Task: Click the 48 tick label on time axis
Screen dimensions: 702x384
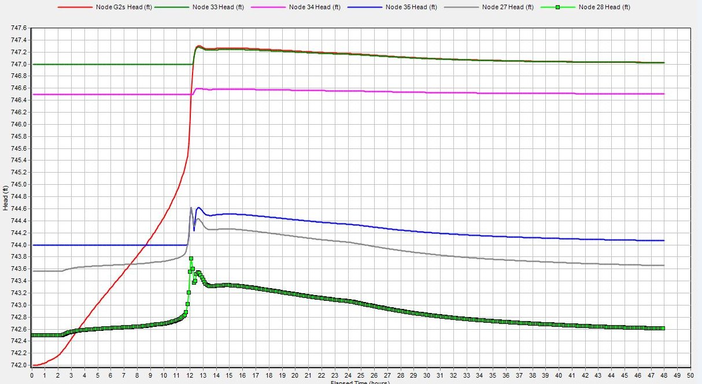Action: 664,374
